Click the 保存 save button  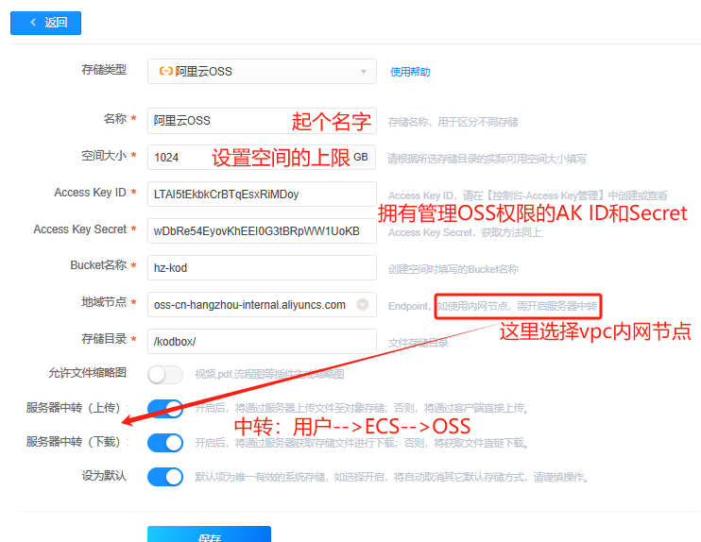pos(209,534)
